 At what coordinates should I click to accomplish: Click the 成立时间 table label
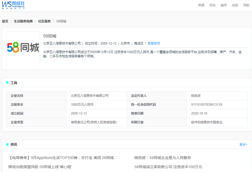tap(17, 113)
